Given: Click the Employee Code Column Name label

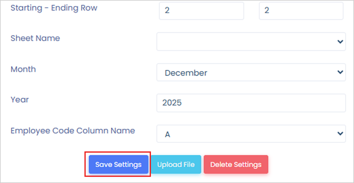Looking at the screenshot, I should click(x=73, y=131).
